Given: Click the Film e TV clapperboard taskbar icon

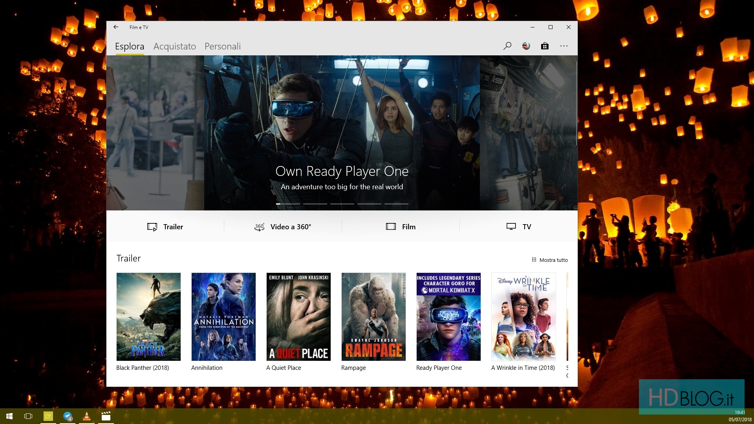Looking at the screenshot, I should 106,416.
